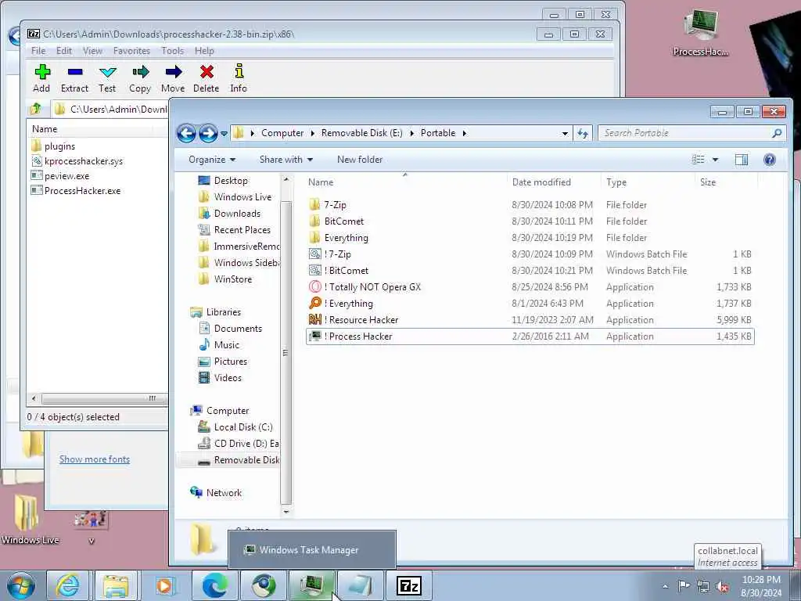
Task: Select ProcessHacker.exe in 7-Zip list
Action: [82, 191]
